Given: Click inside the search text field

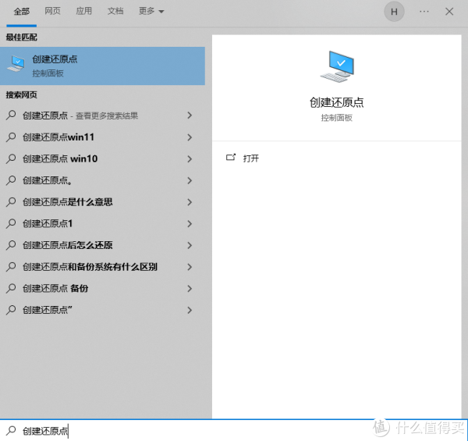Looking at the screenshot, I should click(x=195, y=431).
